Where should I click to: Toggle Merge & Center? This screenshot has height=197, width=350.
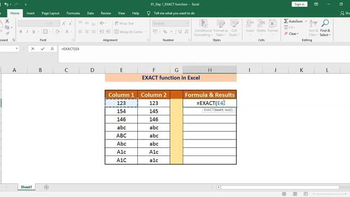tap(129, 32)
